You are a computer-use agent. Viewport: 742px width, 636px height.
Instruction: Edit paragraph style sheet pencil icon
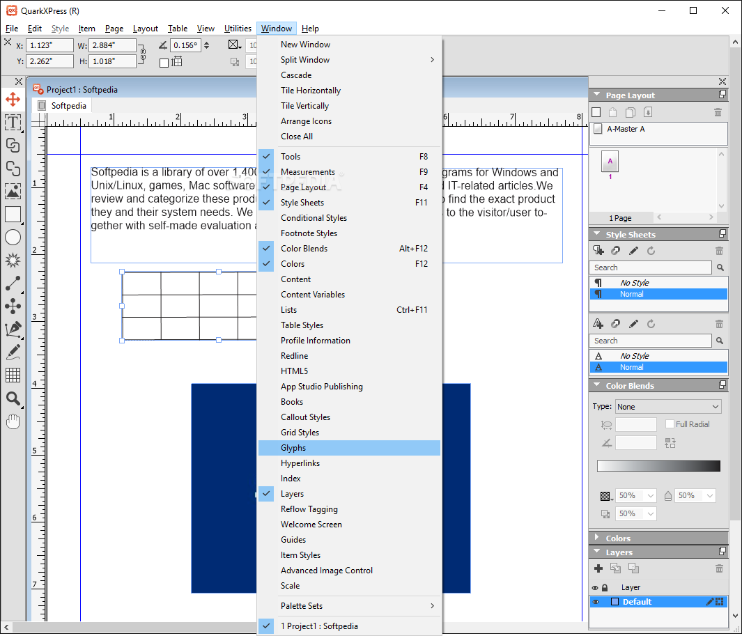pyautogui.click(x=633, y=251)
